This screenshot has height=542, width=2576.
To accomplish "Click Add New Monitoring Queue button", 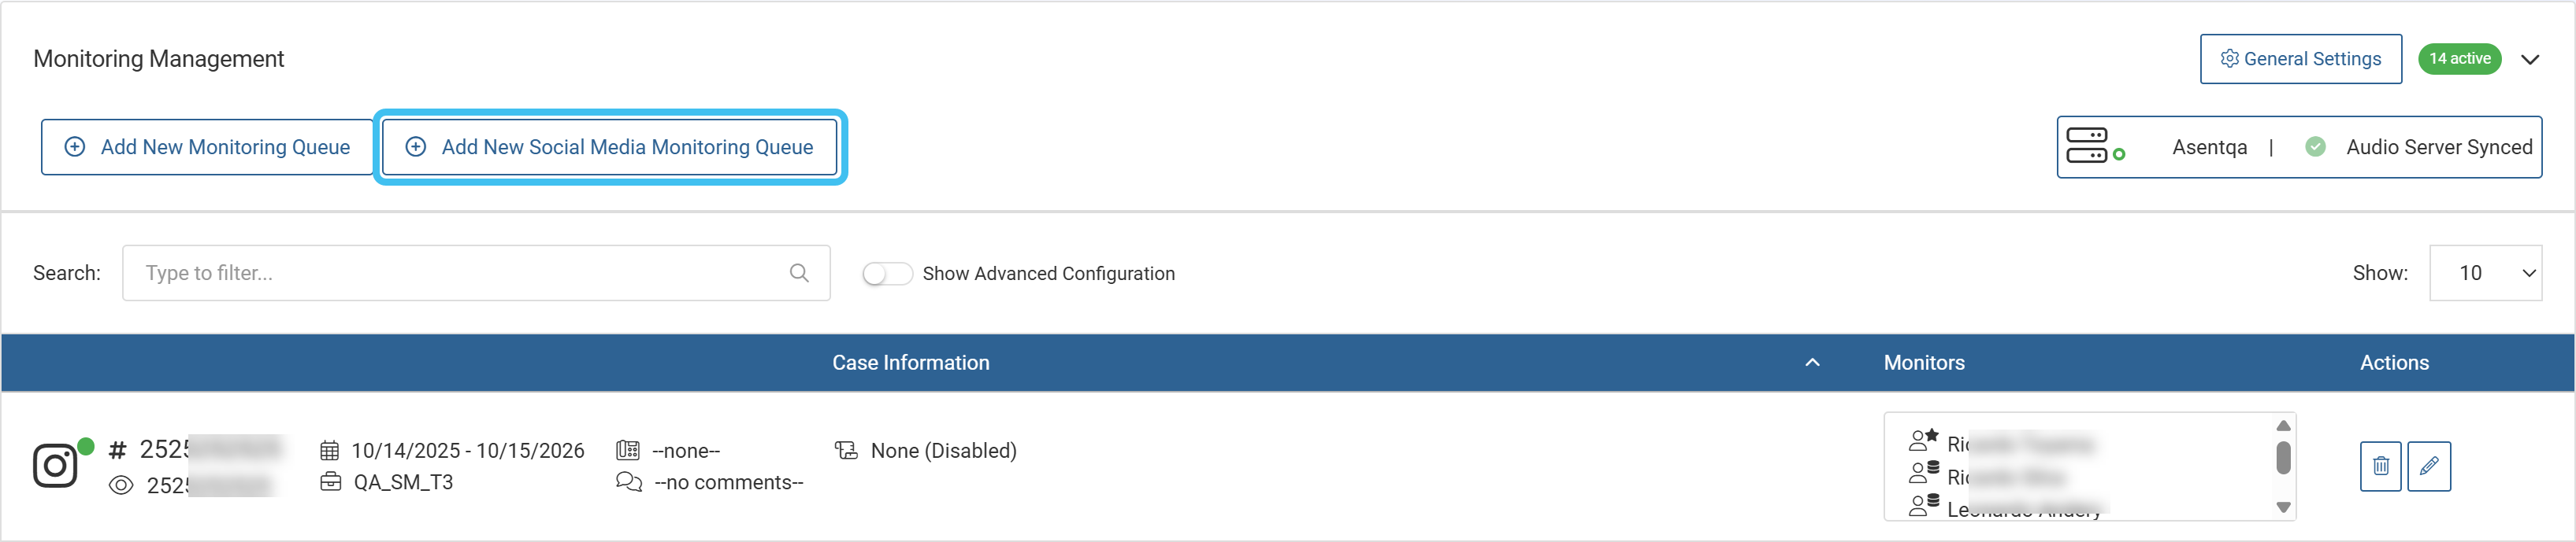I will (x=207, y=147).
